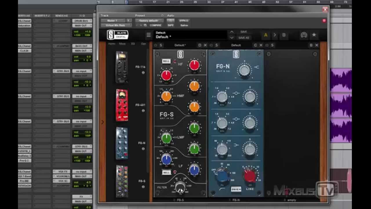Step to the previous preset with up arrow
The width and height of the screenshot is (371, 209).
[x=232, y=32]
